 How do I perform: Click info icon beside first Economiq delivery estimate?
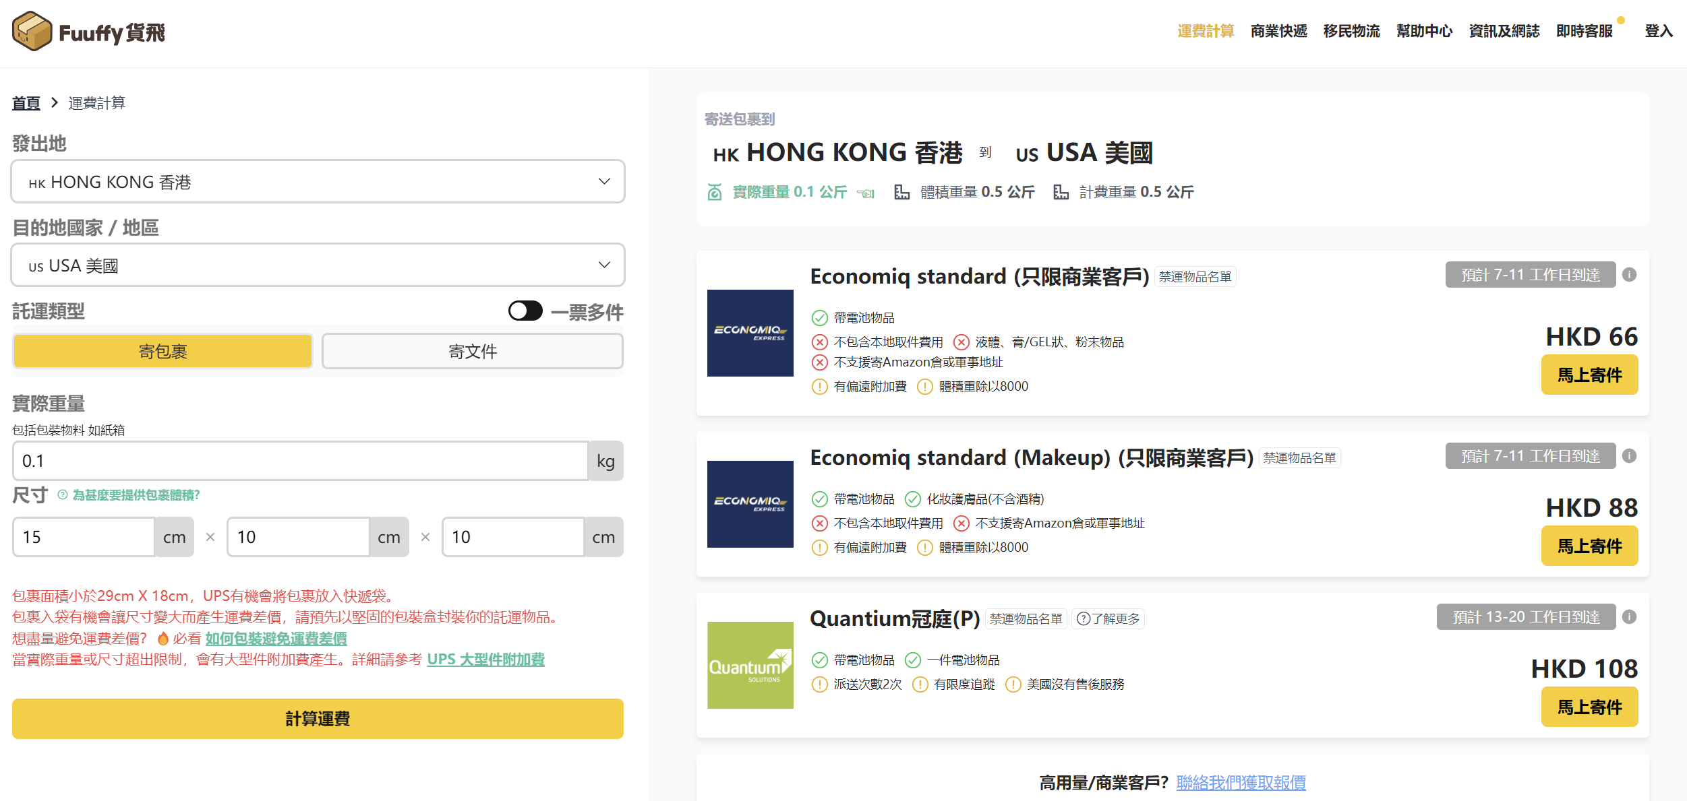1629,275
